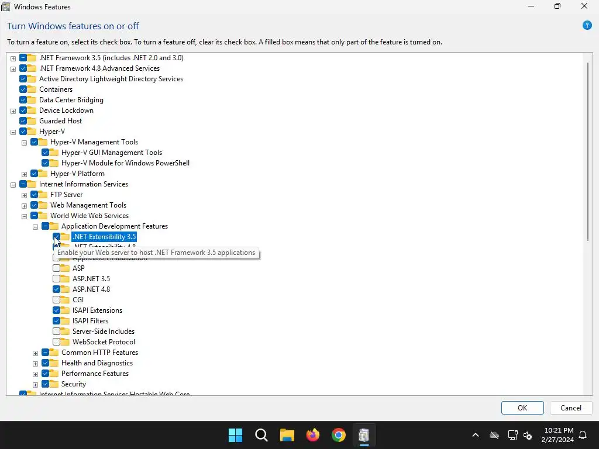Open the notification bell icon
The width and height of the screenshot is (599, 449).
click(x=583, y=435)
